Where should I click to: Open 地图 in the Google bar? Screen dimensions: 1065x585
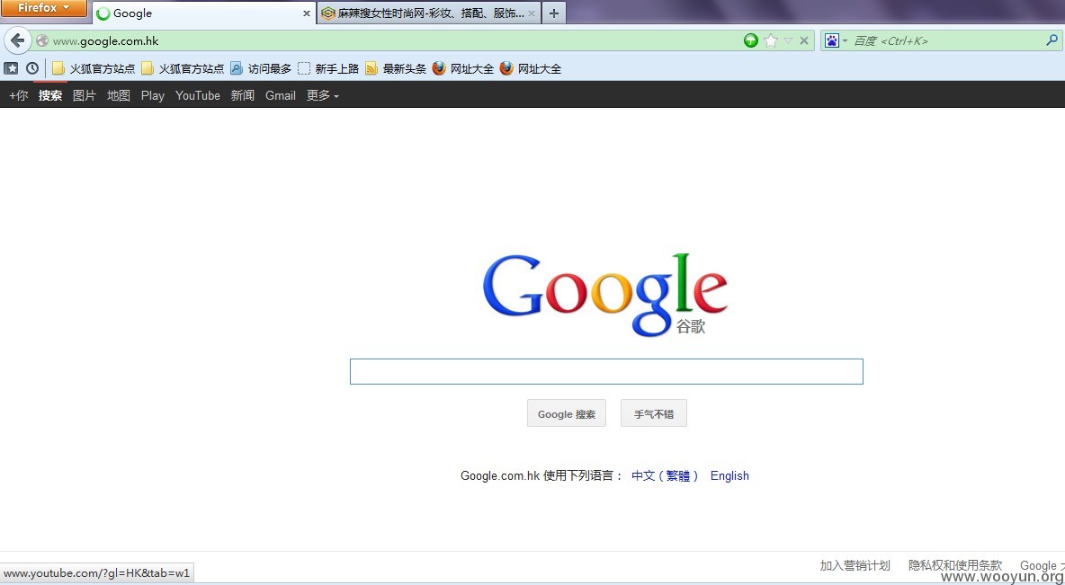click(118, 95)
